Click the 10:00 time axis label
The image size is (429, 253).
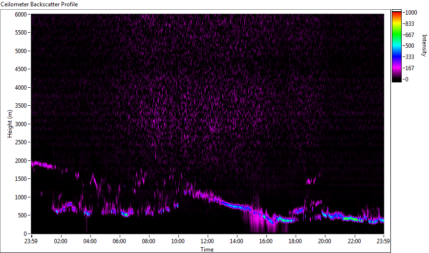point(178,241)
